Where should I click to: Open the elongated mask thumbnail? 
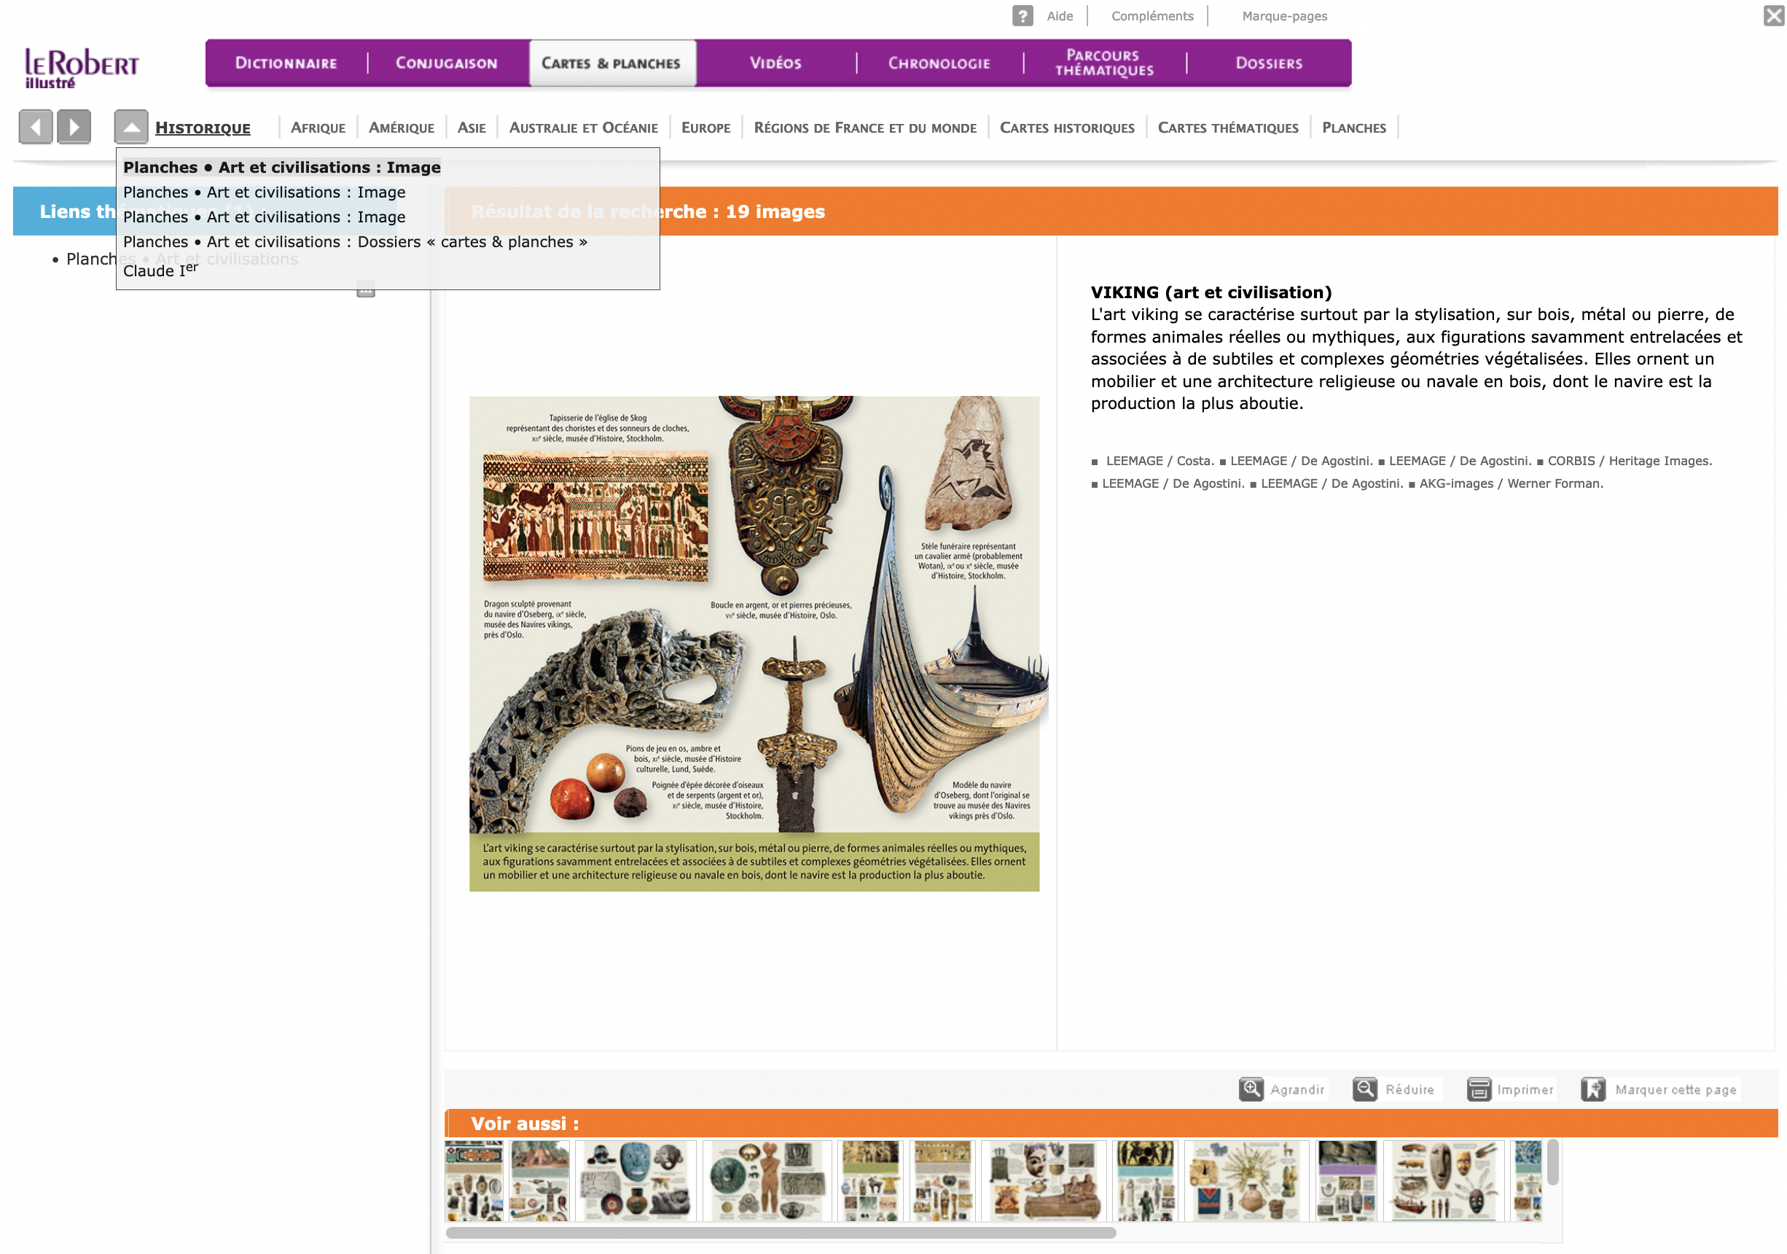[1444, 1181]
